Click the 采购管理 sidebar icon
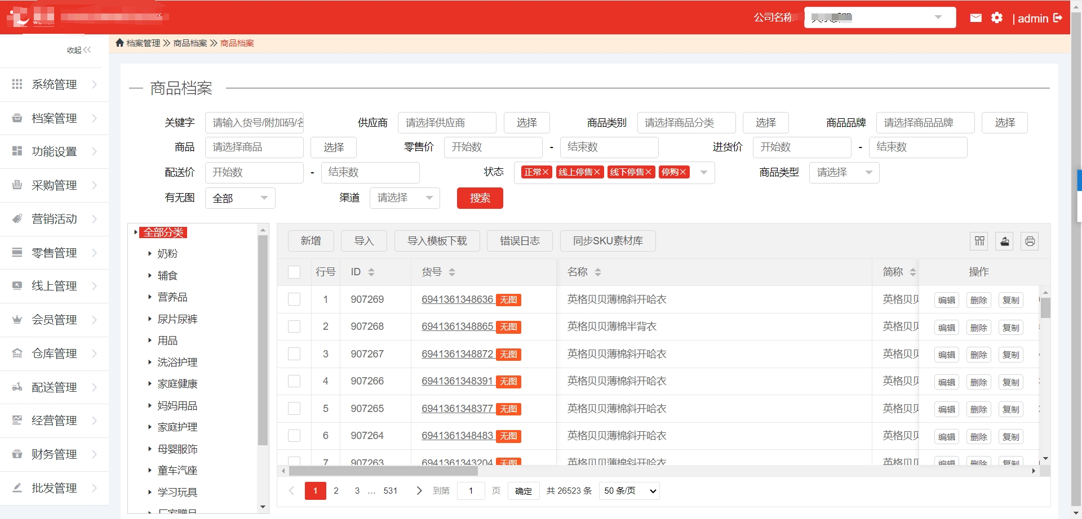 (x=17, y=185)
